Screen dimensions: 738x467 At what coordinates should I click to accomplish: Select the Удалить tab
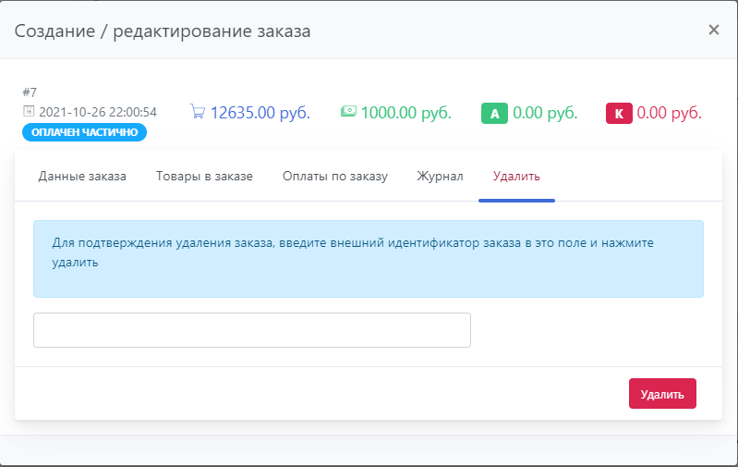[x=516, y=176]
